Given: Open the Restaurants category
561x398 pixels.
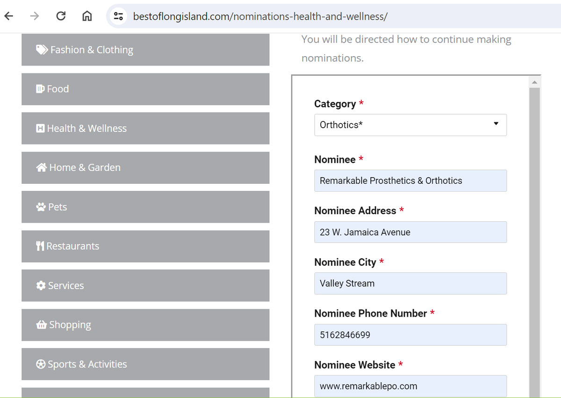Looking at the screenshot, I should (145, 246).
